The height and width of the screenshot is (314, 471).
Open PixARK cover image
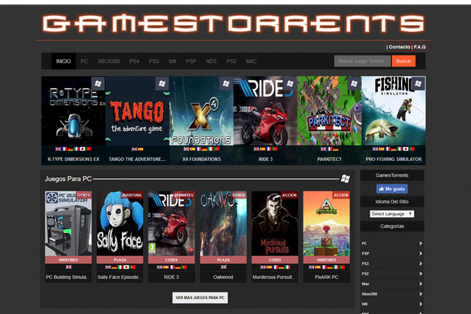(327, 224)
